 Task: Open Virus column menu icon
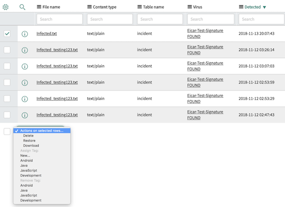(x=190, y=7)
